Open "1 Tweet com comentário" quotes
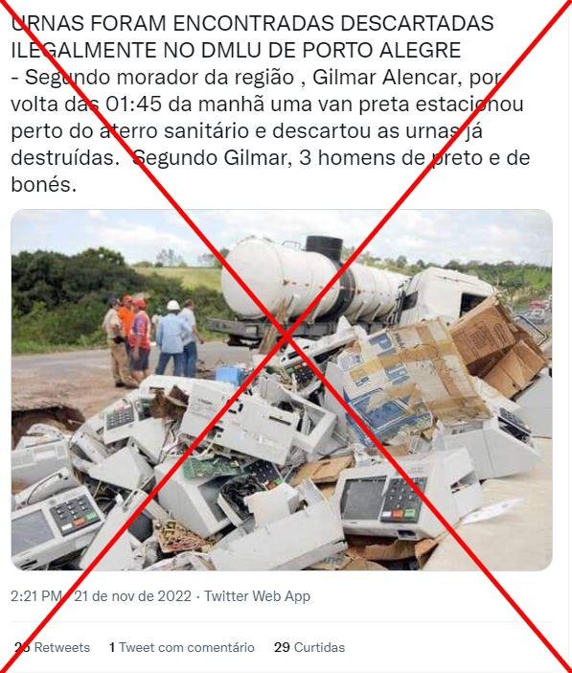Viewport: 572px width, 673px height. click(182, 647)
